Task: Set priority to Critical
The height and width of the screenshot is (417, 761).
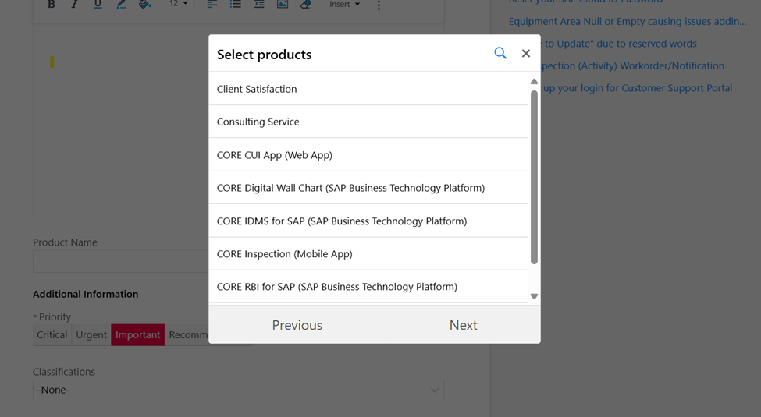Action: coord(52,334)
